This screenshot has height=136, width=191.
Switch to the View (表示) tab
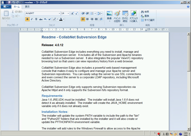[27, 7]
